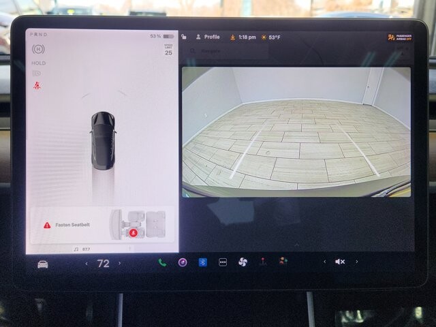Tap the PRND gear indicator

tap(39, 35)
